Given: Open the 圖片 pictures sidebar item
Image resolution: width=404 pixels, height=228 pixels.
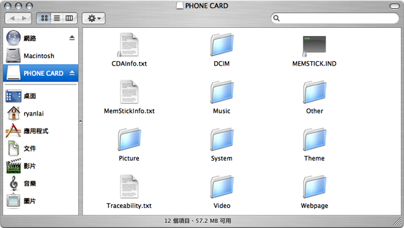Looking at the screenshot, I should tap(40, 201).
